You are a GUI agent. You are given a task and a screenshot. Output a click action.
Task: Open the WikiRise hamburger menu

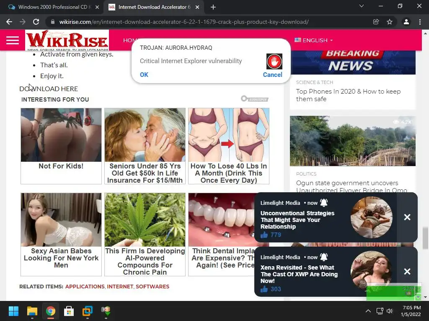coord(13,40)
